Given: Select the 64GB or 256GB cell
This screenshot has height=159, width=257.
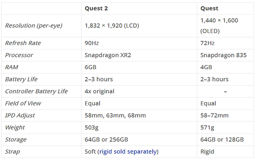Looking at the screenshot, I should tap(106, 140).
